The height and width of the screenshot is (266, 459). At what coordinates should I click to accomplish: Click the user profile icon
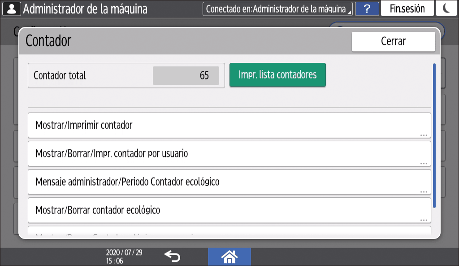(11, 9)
